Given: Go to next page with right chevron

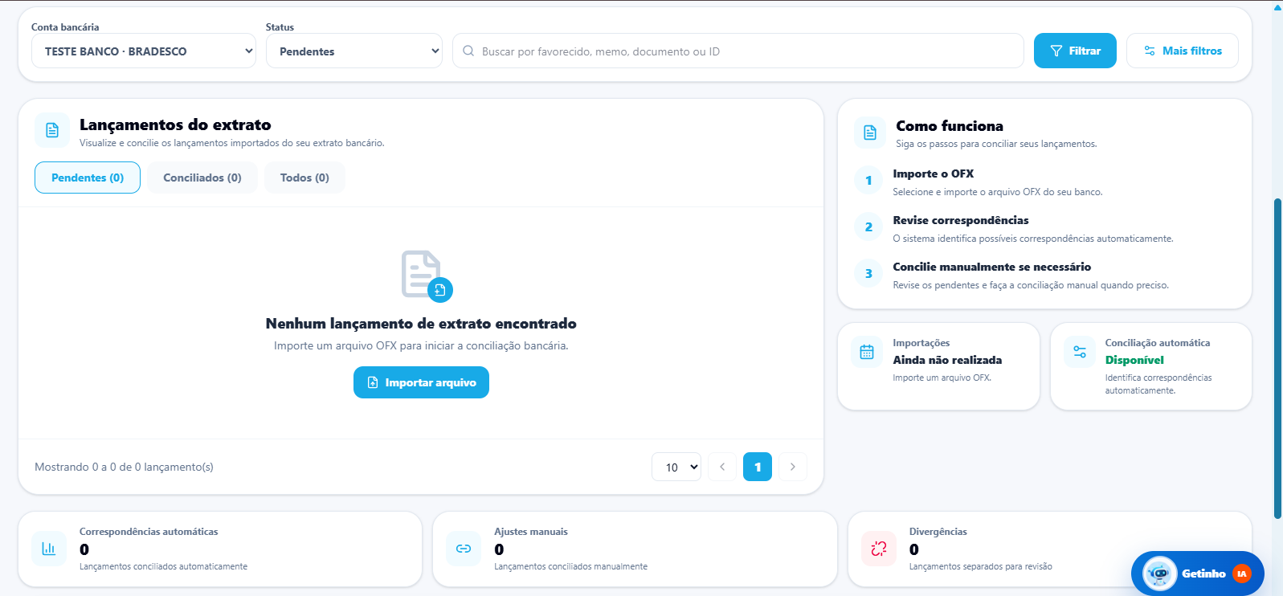Looking at the screenshot, I should 793,467.
